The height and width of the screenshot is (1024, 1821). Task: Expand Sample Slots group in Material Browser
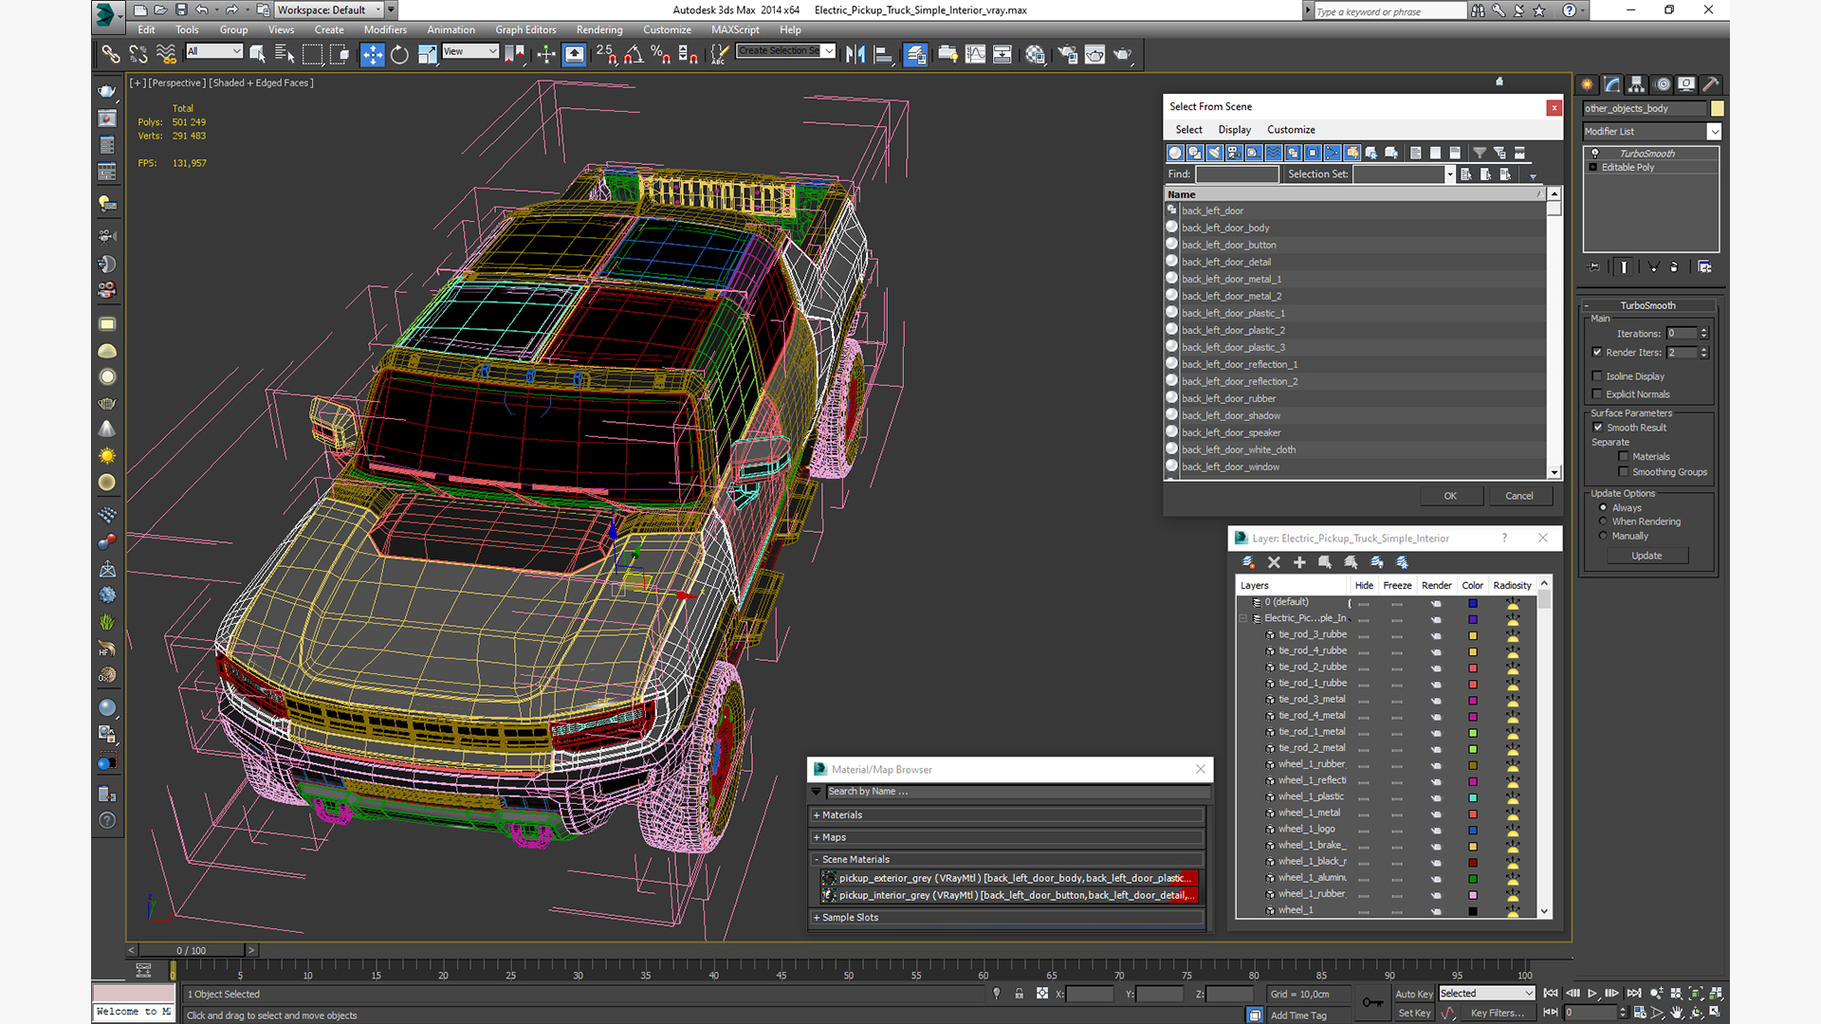click(x=1008, y=918)
